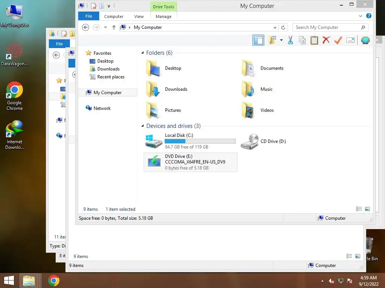Select the Videos folder

tap(257, 110)
